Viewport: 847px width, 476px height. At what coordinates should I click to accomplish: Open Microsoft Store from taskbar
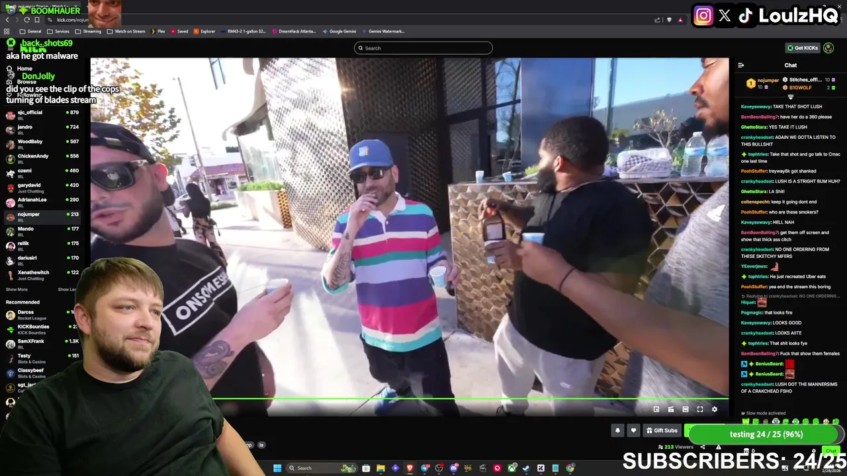click(366, 468)
